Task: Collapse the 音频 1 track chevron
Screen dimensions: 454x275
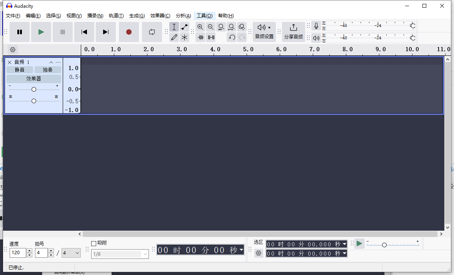Action: coord(51,62)
